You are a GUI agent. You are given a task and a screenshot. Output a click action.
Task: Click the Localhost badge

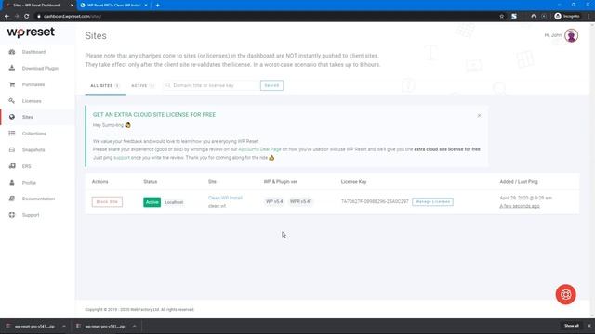click(174, 202)
